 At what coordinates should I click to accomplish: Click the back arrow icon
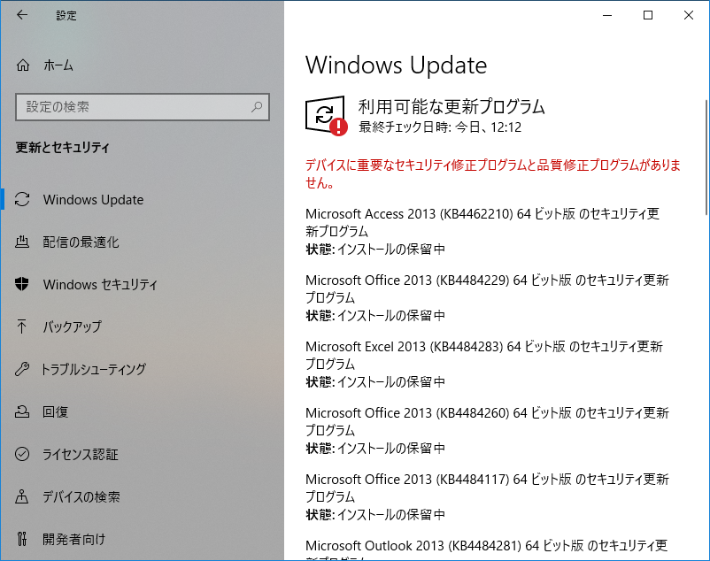click(22, 15)
